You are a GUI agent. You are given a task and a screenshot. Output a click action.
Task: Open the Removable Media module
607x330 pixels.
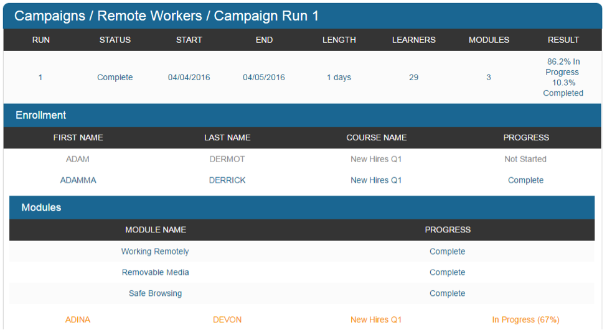[x=155, y=272]
